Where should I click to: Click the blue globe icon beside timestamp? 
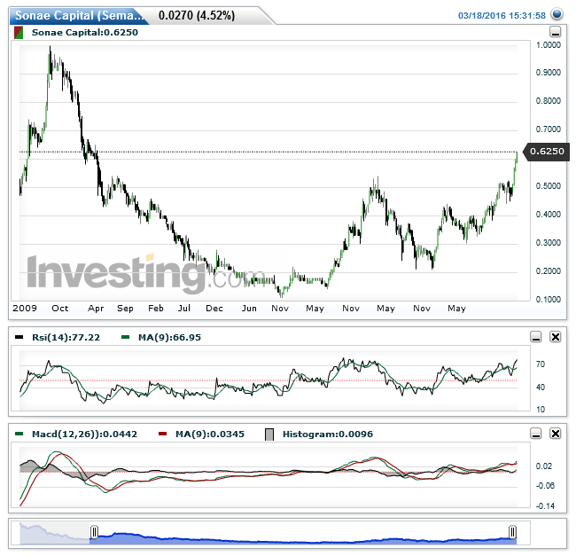[x=557, y=15]
